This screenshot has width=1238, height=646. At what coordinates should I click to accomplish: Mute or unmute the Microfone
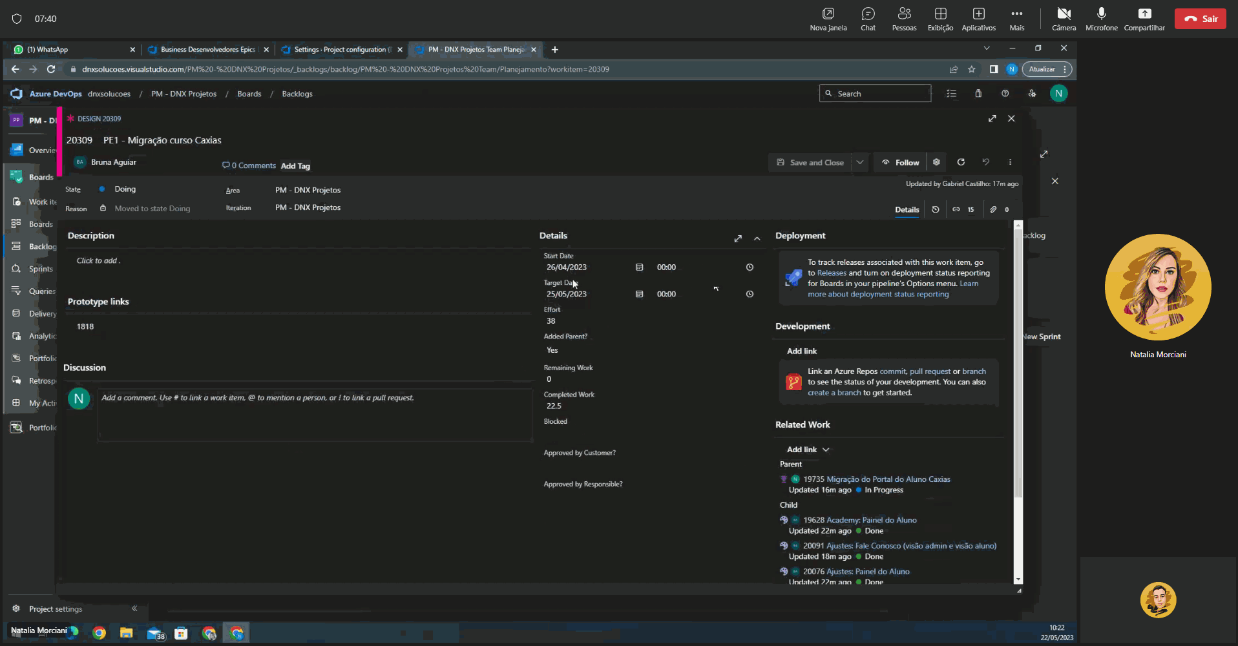1101,19
